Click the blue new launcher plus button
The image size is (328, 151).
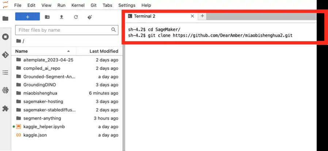point(27,17)
